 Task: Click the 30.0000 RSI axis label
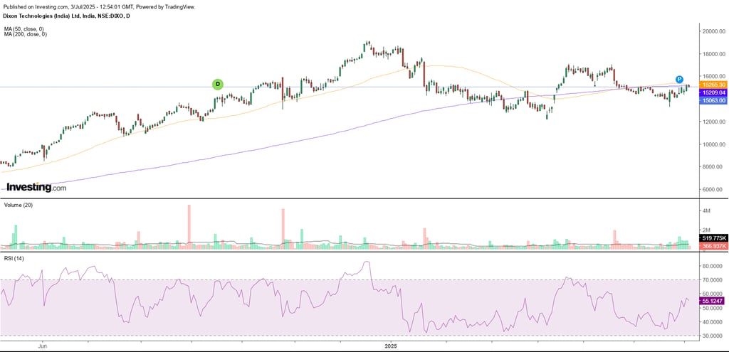pos(711,335)
